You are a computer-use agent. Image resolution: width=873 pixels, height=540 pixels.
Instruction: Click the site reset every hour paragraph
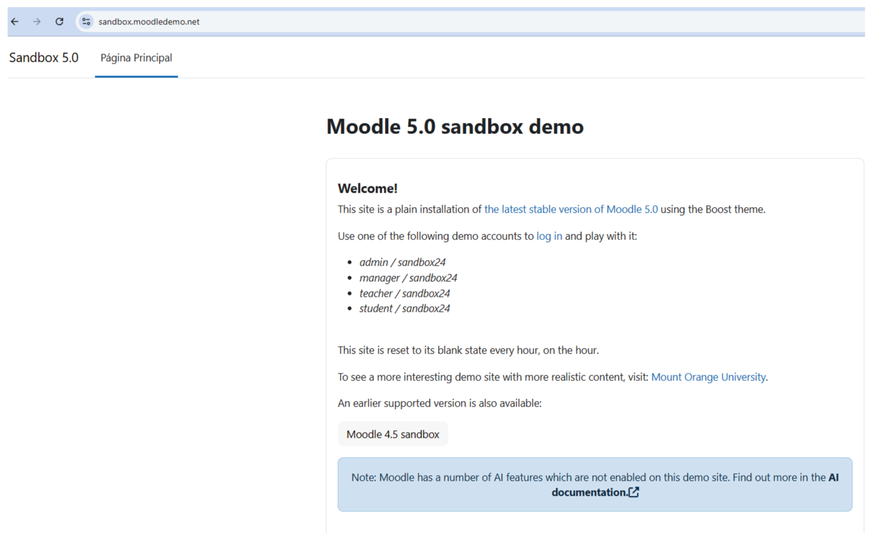click(x=468, y=350)
